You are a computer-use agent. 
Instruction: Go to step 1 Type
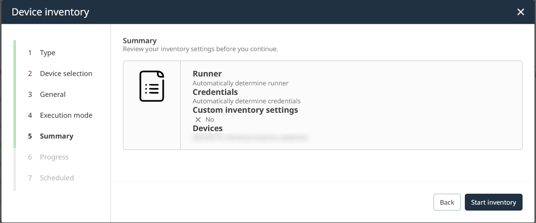point(47,53)
